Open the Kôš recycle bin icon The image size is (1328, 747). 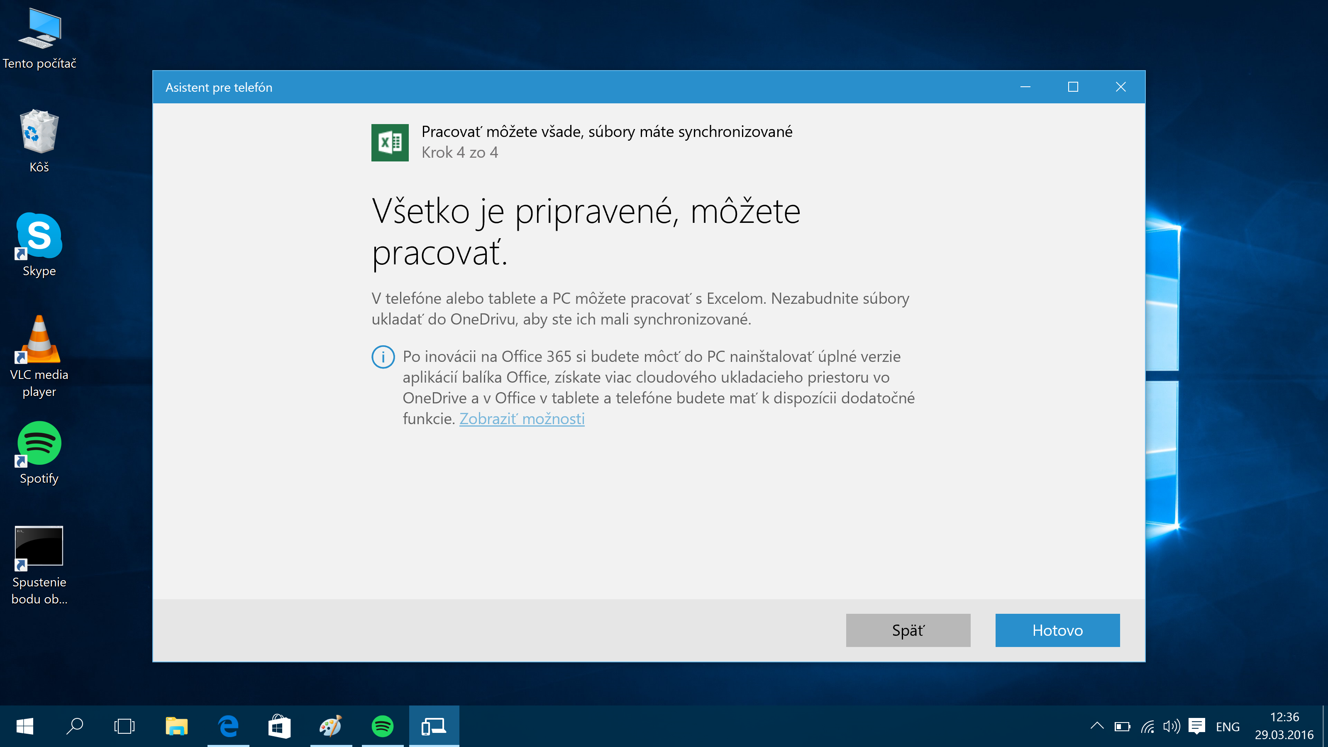[x=39, y=141]
